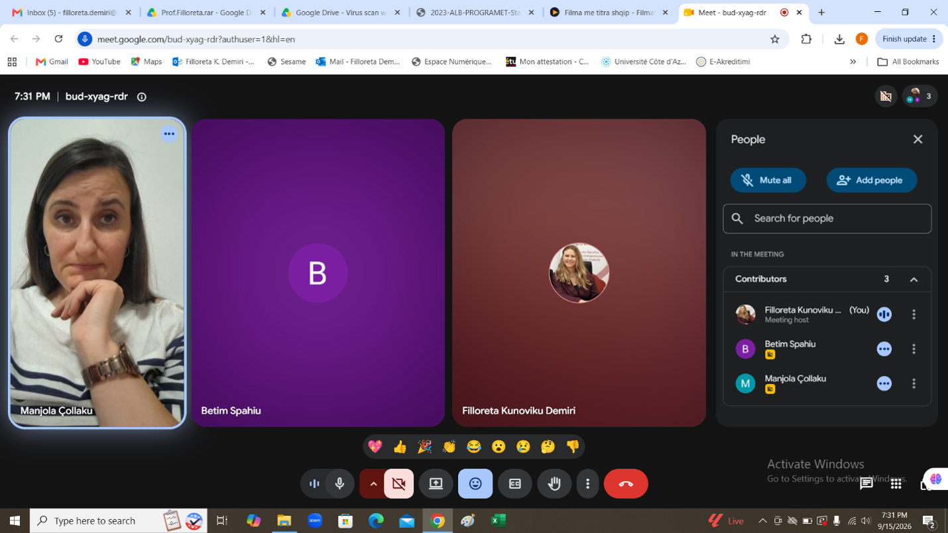Viewport: 948px width, 533px height.
Task: Close the People panel
Action: pos(918,139)
